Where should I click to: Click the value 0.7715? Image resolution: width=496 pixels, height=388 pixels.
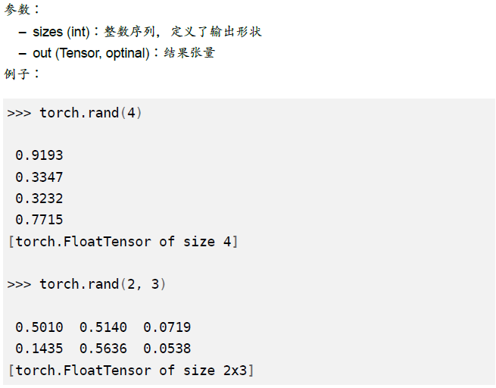coord(39,220)
